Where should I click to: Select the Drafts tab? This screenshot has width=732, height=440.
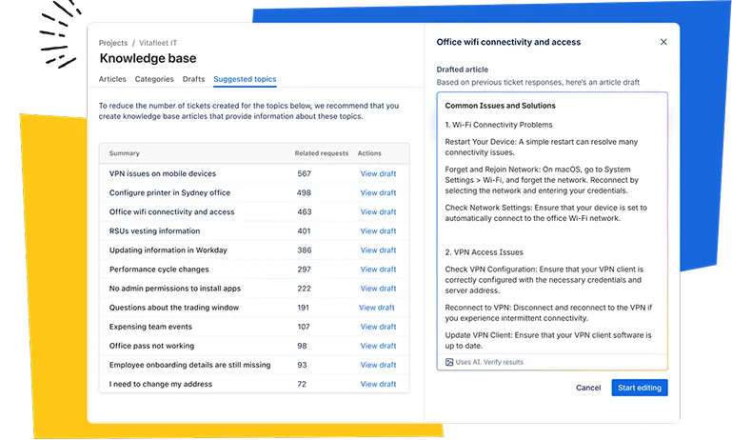coord(194,79)
